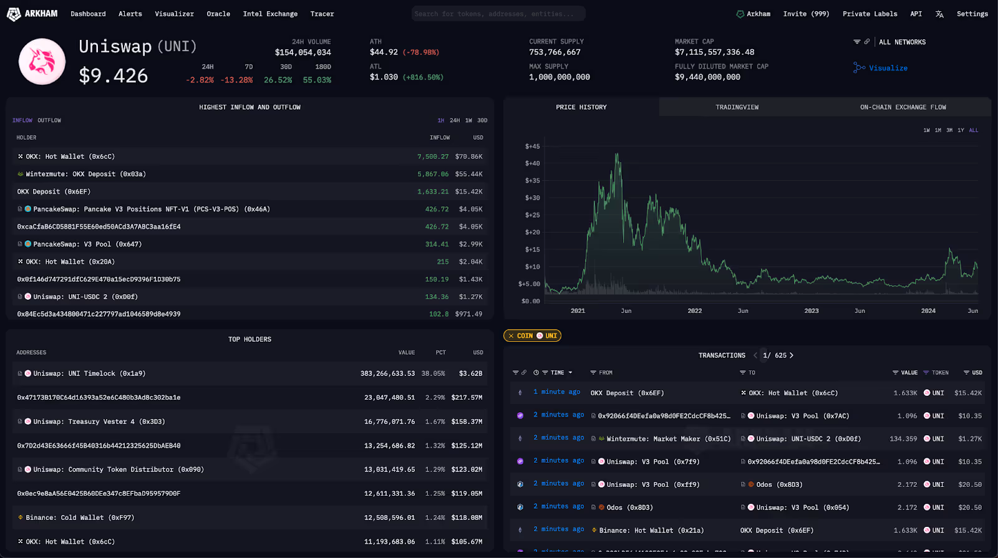This screenshot has height=558, width=998.
Task: Set the inflow timeframe to 1W
Action: (468, 120)
